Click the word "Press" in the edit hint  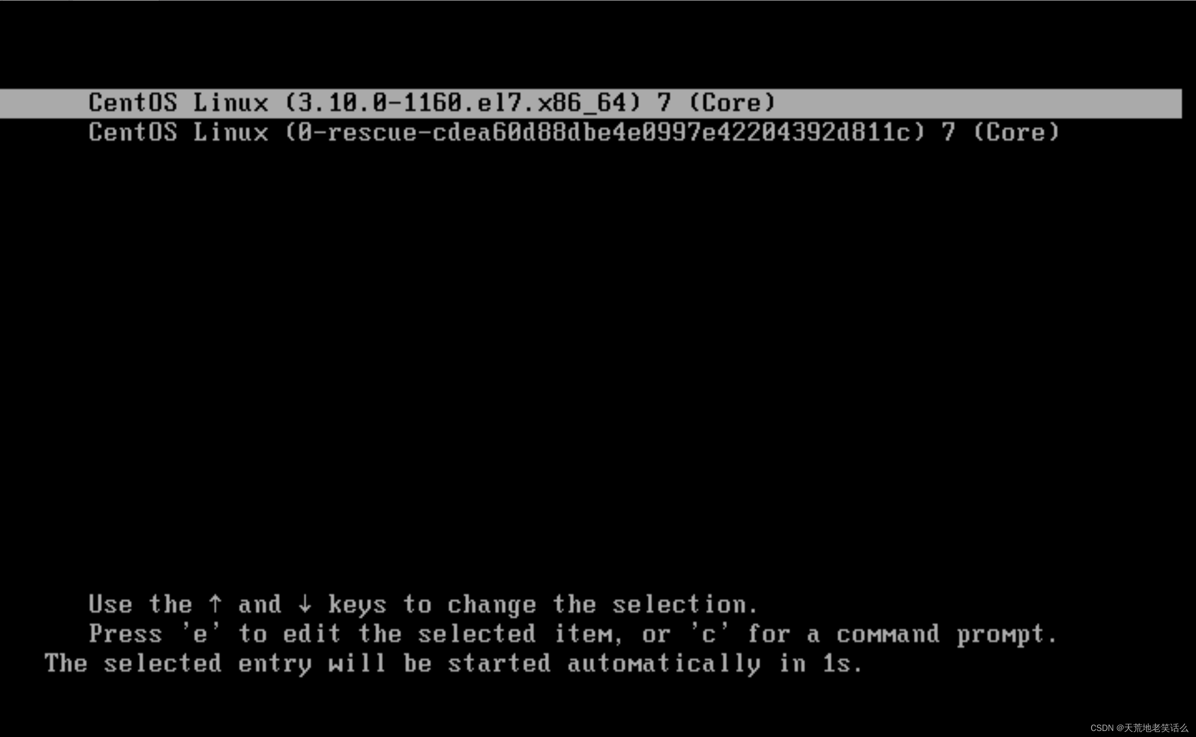125,634
